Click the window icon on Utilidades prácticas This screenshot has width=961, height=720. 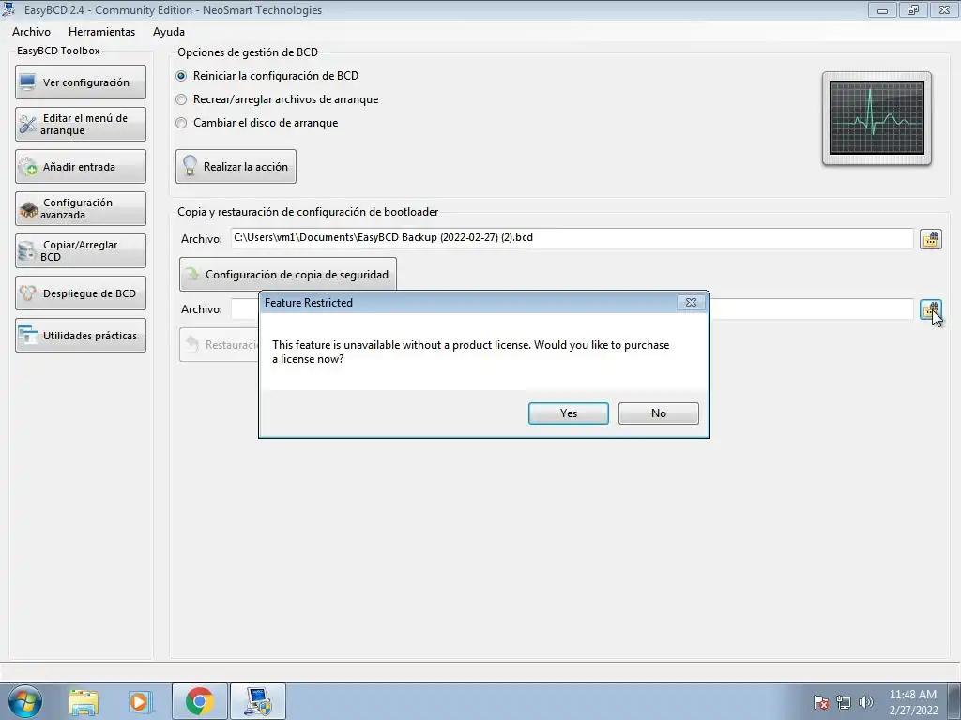[27, 336]
